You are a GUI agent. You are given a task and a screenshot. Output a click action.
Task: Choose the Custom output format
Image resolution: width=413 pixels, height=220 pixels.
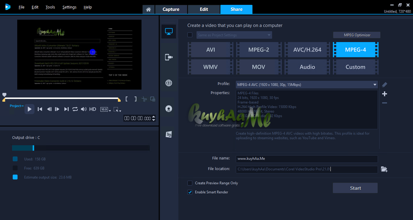pyautogui.click(x=356, y=67)
